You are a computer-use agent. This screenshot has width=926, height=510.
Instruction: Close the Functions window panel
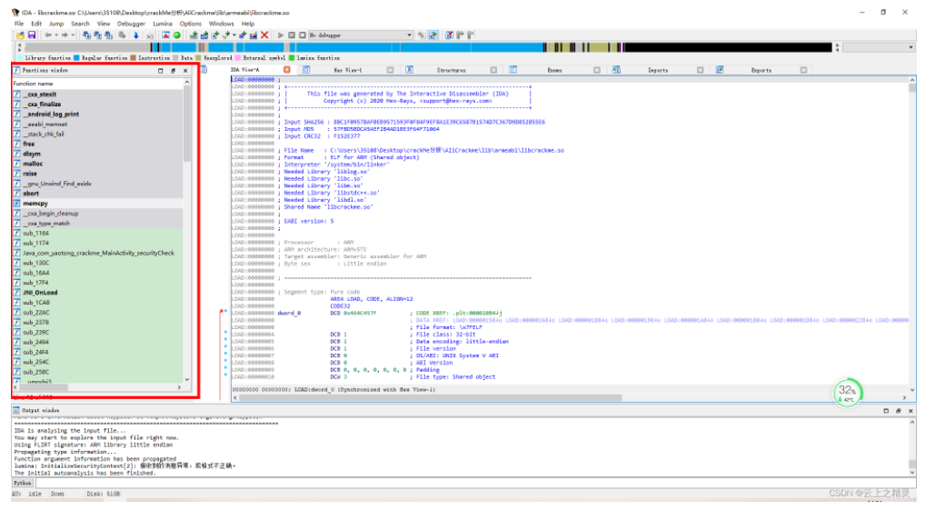pyautogui.click(x=185, y=71)
